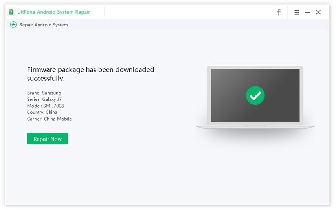Click the UltFone Android System Repair title
The width and height of the screenshot is (336, 210).
(53, 12)
